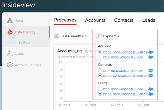Click the Dec 2019 axis label

[144, 105]
